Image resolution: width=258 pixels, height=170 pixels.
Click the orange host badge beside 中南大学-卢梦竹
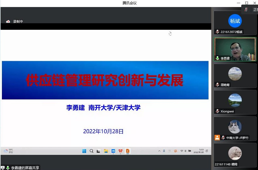pyautogui.click(x=217, y=138)
